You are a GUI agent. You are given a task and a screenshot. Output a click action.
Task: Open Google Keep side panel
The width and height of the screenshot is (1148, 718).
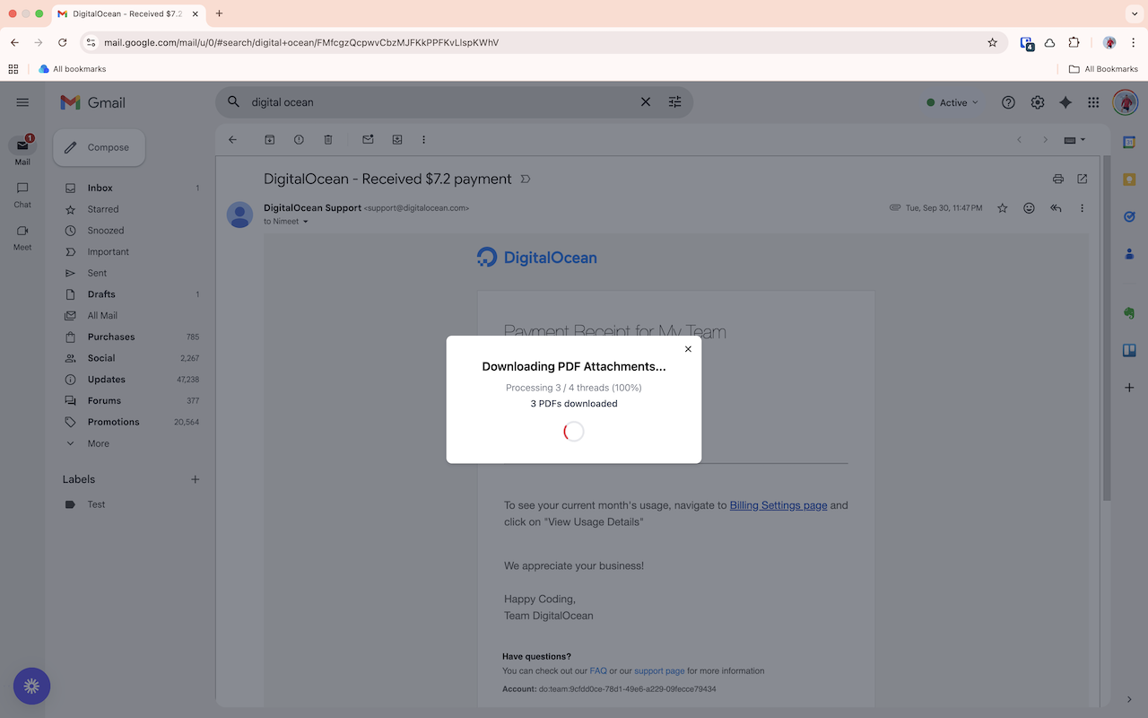coord(1129,179)
